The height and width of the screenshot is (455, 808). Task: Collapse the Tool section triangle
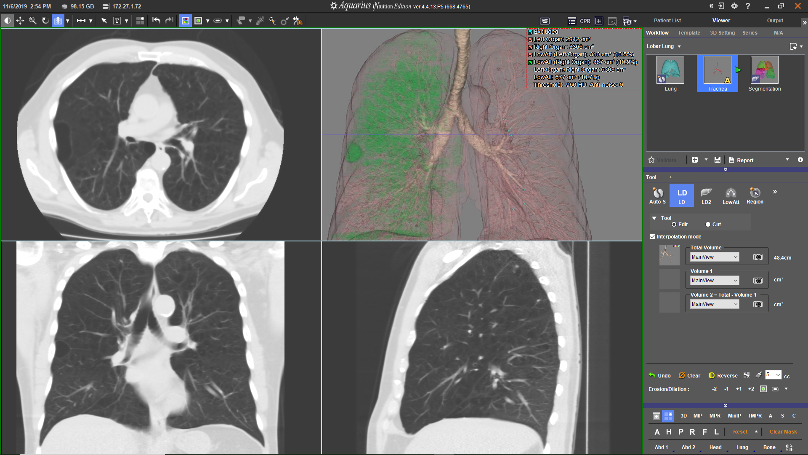pyautogui.click(x=654, y=218)
